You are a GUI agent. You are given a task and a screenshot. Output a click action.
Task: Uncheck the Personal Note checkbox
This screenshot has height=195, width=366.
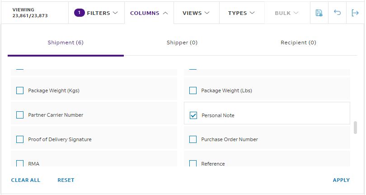pos(193,115)
